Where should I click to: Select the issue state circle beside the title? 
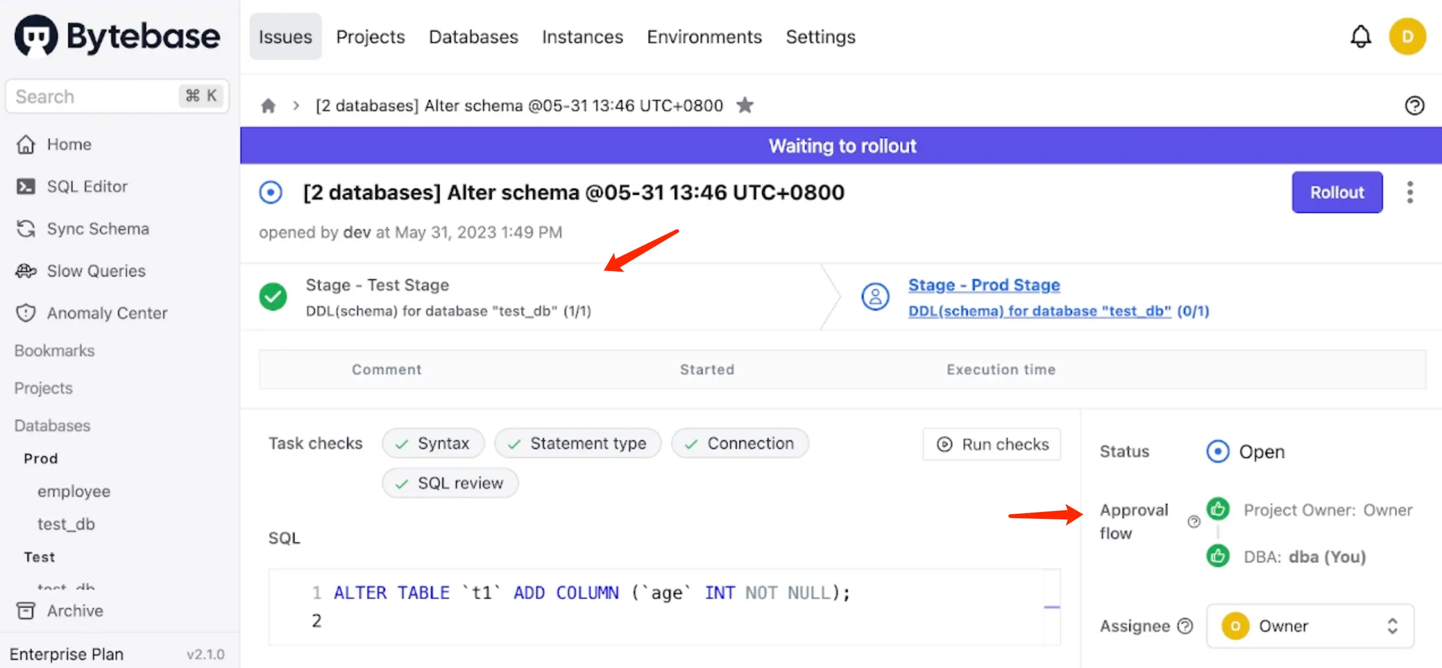pyautogui.click(x=270, y=192)
